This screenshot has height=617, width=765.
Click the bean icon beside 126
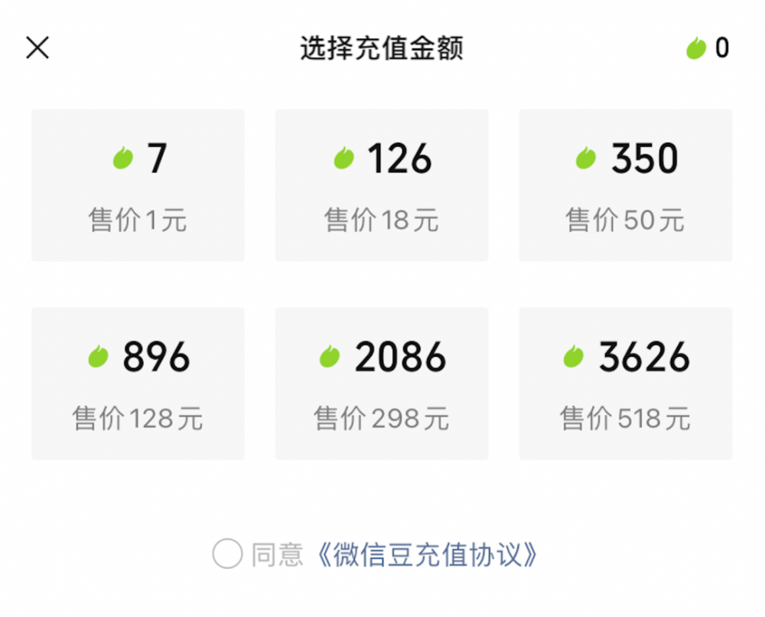(344, 158)
